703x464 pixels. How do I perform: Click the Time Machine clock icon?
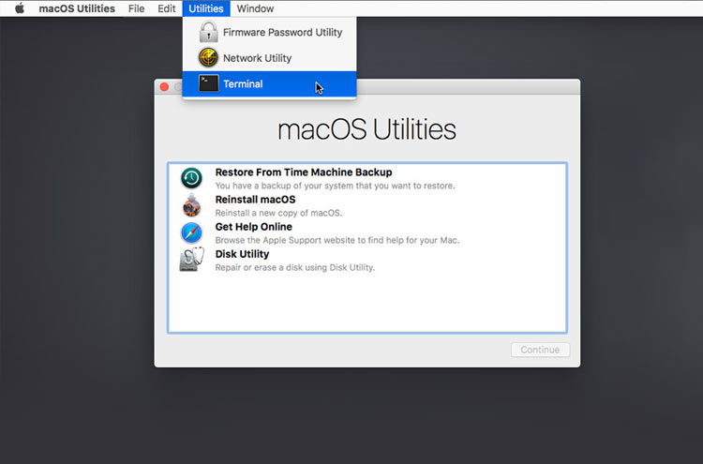click(191, 178)
